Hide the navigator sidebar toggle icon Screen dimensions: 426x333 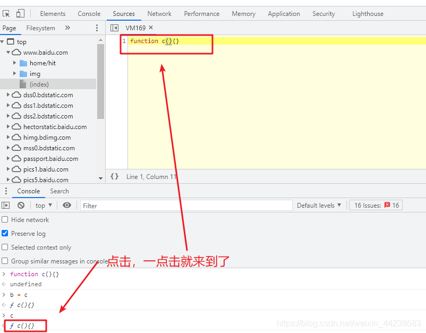point(114,28)
